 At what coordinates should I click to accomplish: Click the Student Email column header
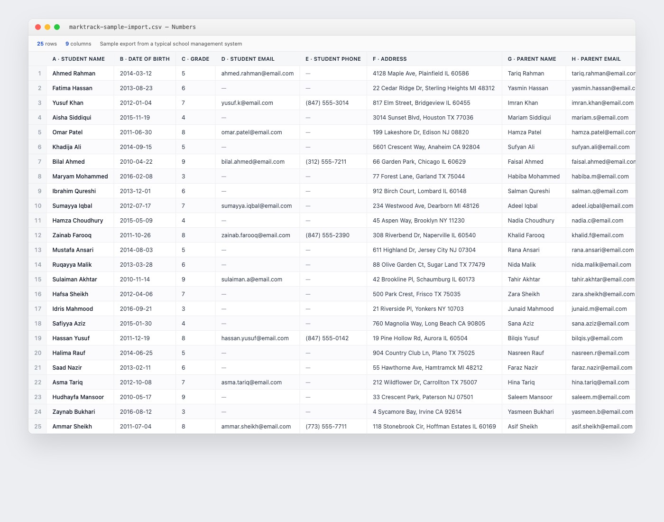click(x=258, y=59)
